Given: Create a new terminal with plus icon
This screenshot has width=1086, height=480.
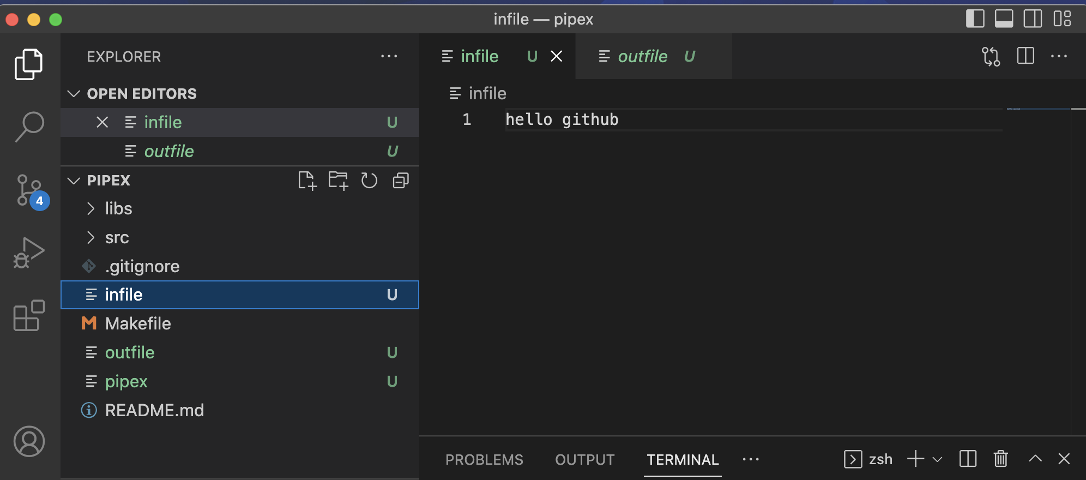Looking at the screenshot, I should pos(915,459).
